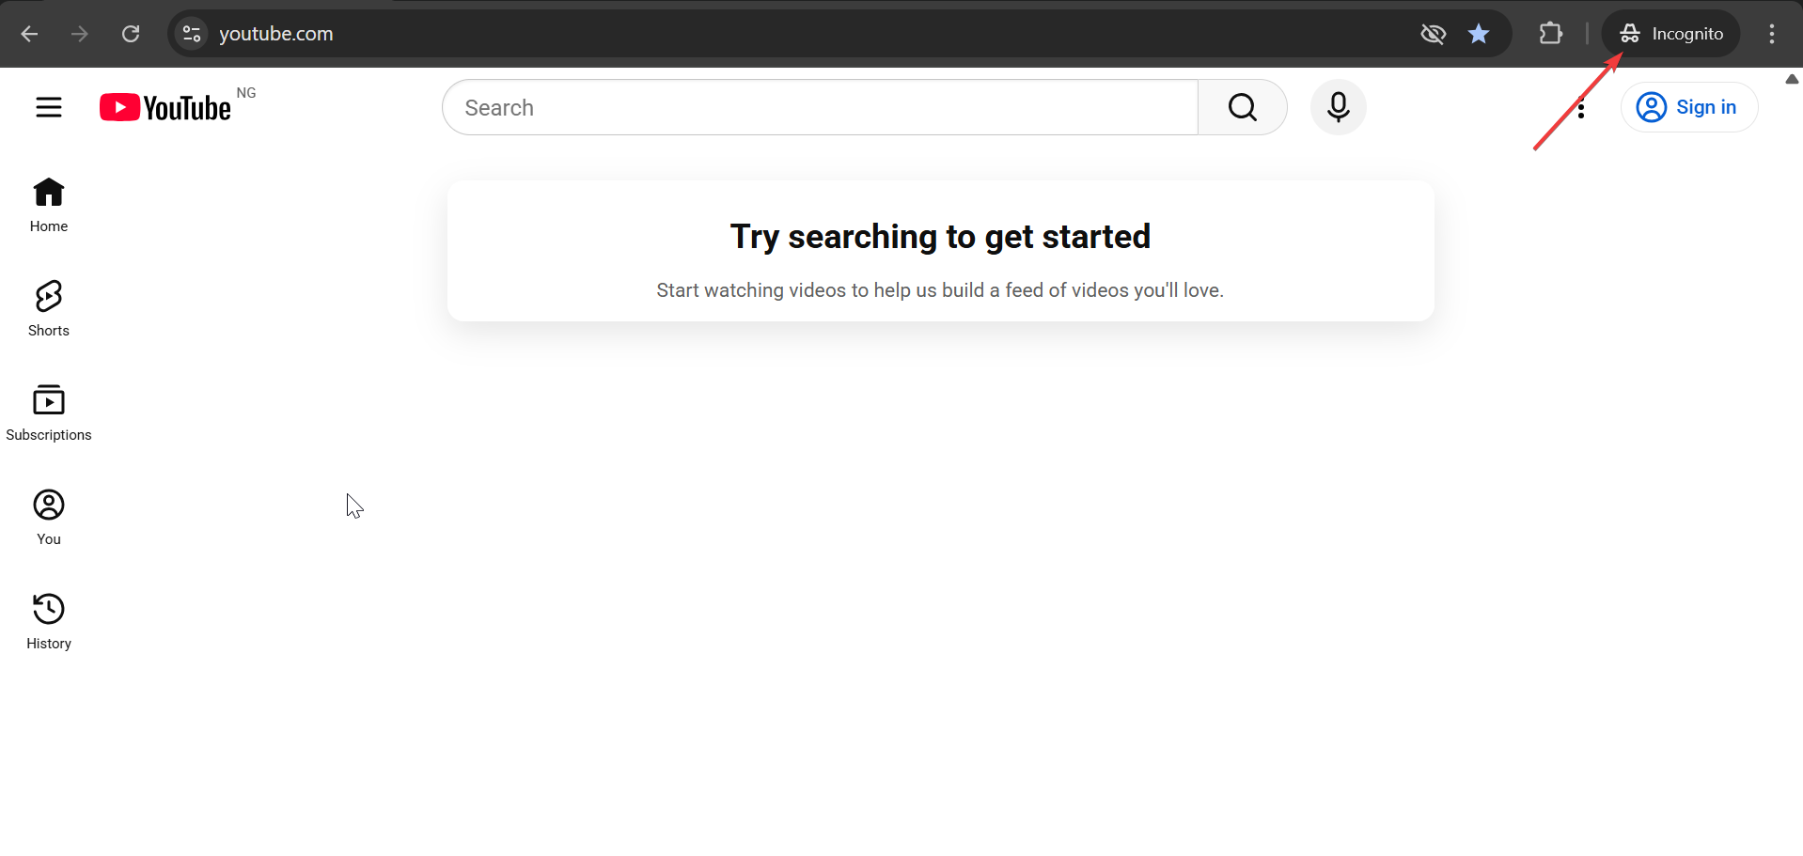Open YouTube settings three-dot menu
The image size is (1803, 856).
1581,108
